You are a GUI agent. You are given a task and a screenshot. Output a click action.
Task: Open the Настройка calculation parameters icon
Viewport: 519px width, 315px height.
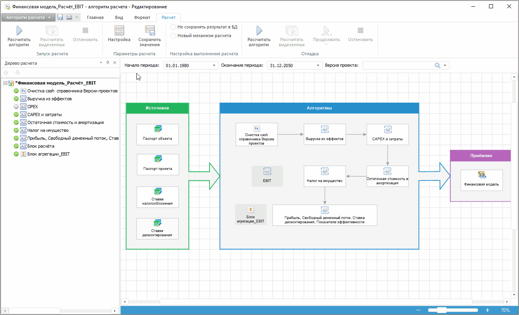click(x=119, y=31)
